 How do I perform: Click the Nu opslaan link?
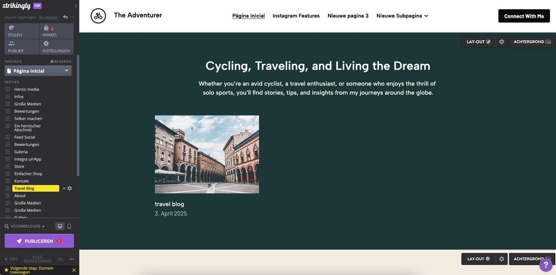click(x=48, y=17)
